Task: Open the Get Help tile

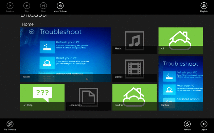Action: 42,97
